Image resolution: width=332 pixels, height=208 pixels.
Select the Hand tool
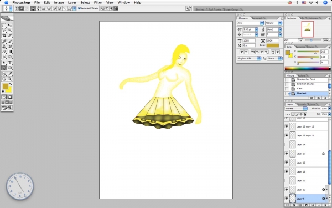pyautogui.click(x=4, y=79)
